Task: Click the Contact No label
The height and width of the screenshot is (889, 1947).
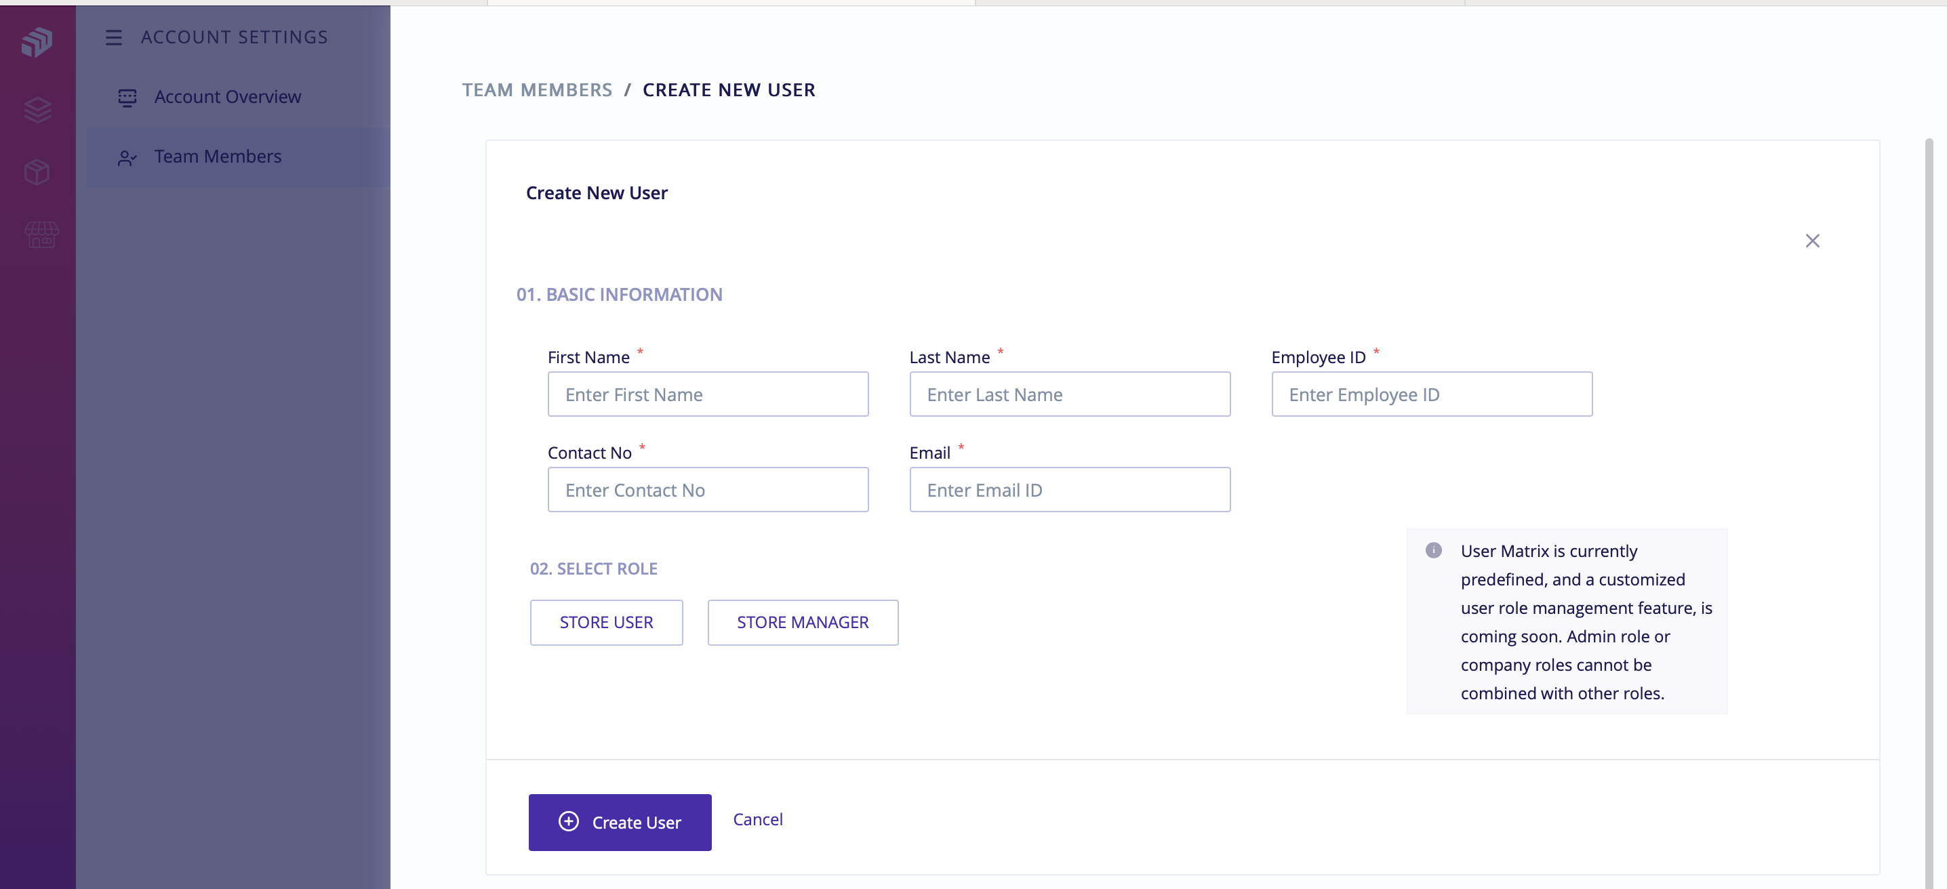Action: (590, 453)
